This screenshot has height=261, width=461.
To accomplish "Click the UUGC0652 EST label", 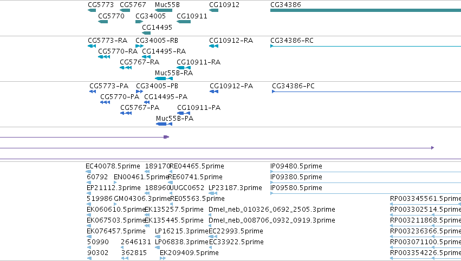I will pyautogui.click(x=187, y=188).
